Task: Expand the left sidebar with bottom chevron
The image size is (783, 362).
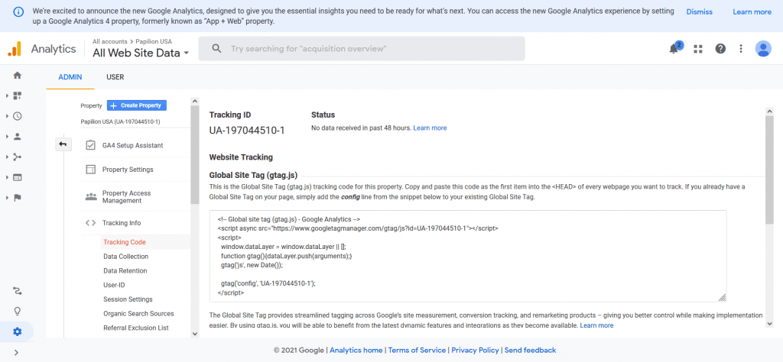Action: [17, 353]
